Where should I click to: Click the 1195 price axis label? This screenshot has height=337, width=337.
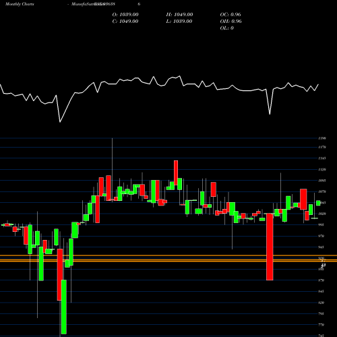tap(322, 138)
